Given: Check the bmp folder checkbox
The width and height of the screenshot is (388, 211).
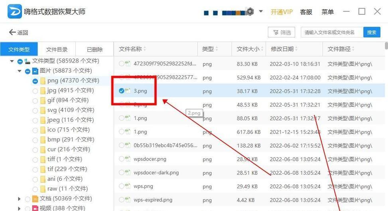Looking at the screenshot, I should [35, 140].
